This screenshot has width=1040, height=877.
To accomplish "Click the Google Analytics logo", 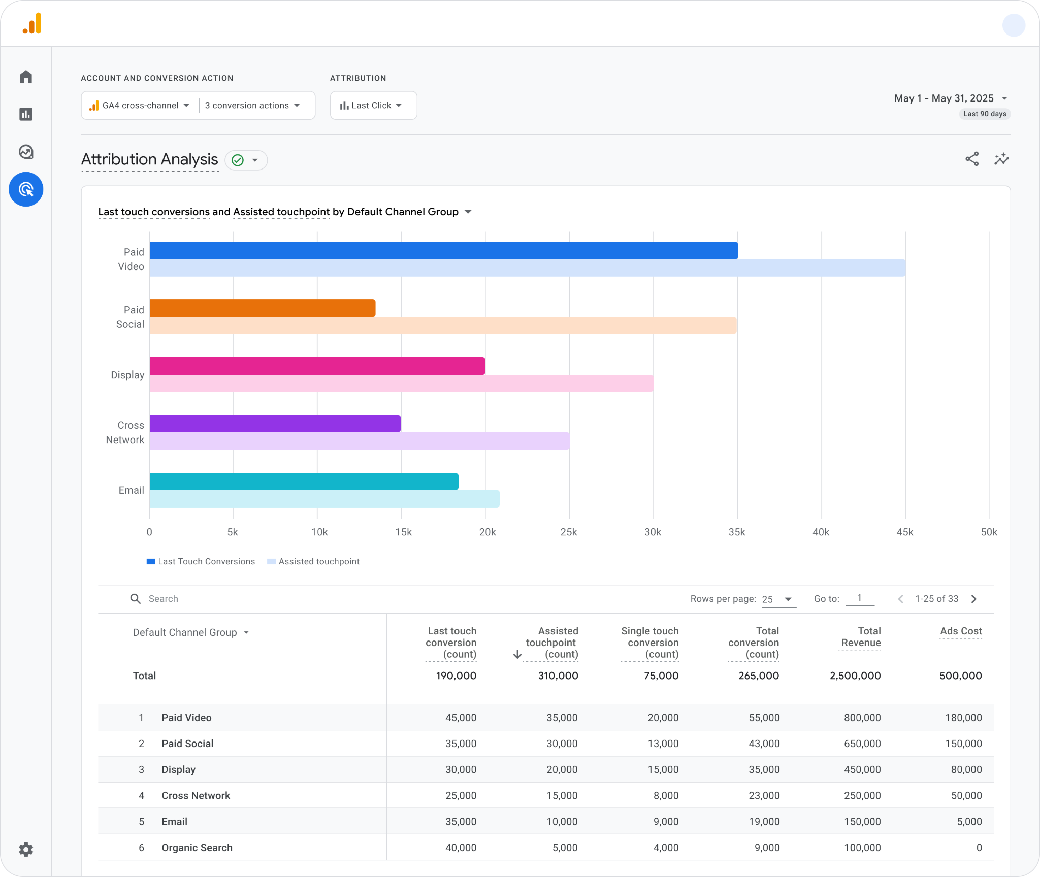I will pos(31,23).
